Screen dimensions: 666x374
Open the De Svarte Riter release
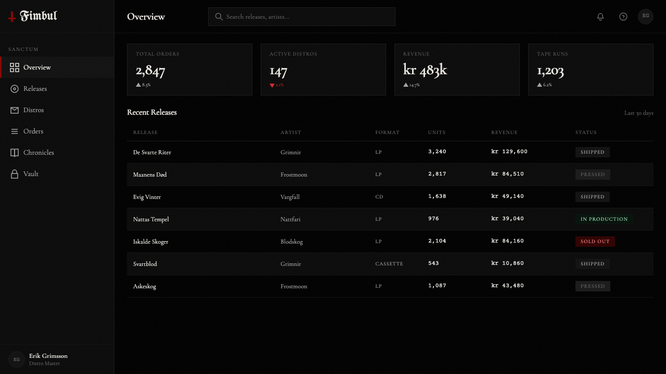pyautogui.click(x=152, y=152)
